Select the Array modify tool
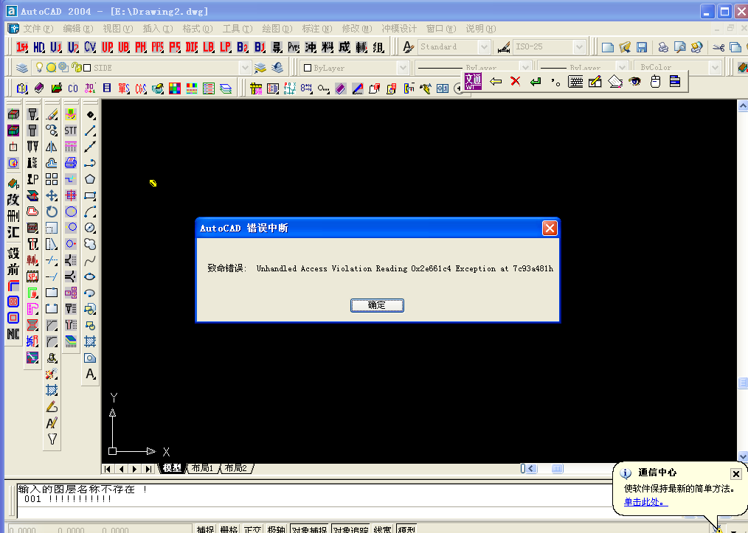The image size is (748, 533). [52, 179]
